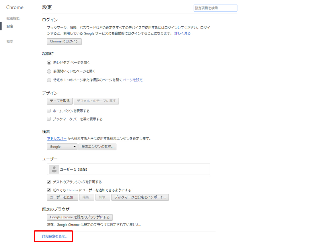
Task: Click the ユーザー 1 avatar icon
Action: pos(54,169)
